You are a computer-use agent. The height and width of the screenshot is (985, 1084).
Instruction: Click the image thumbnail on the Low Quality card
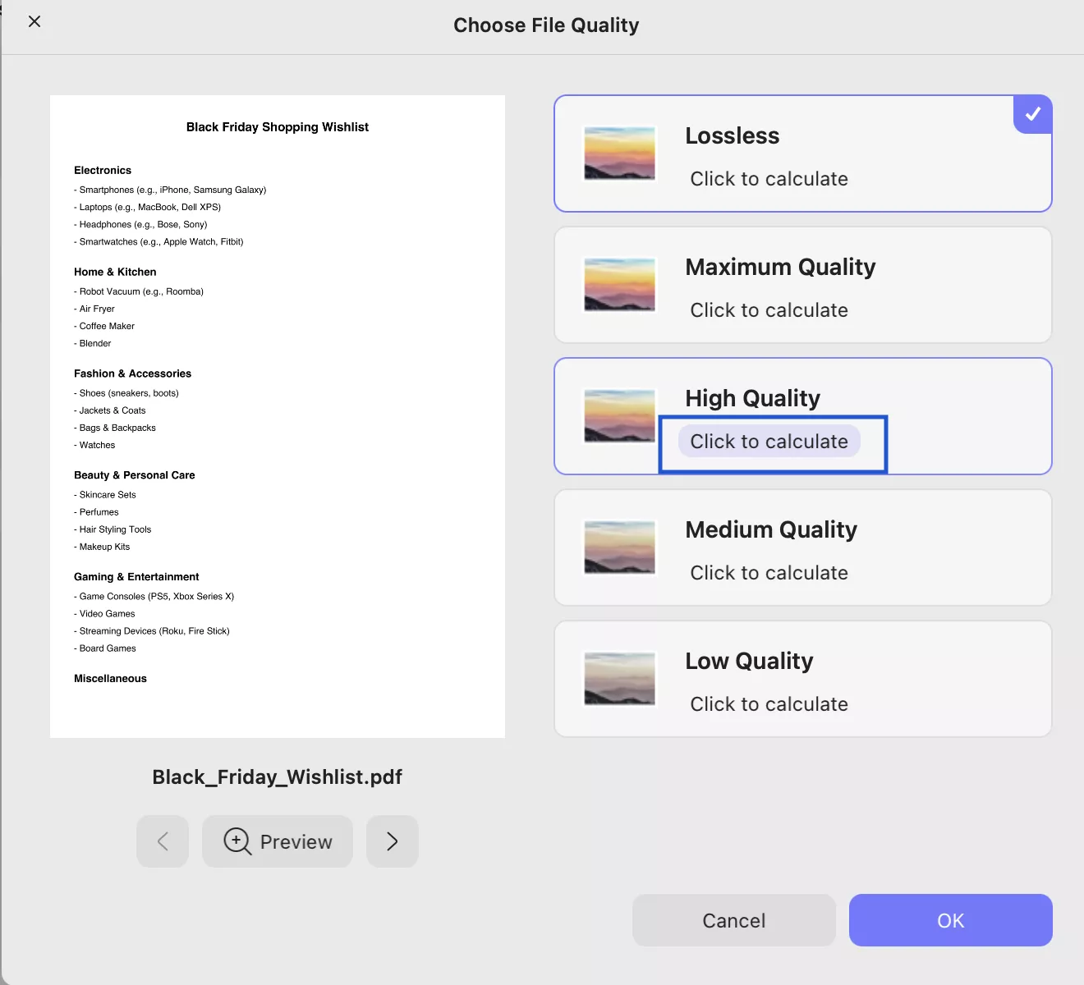click(x=619, y=679)
